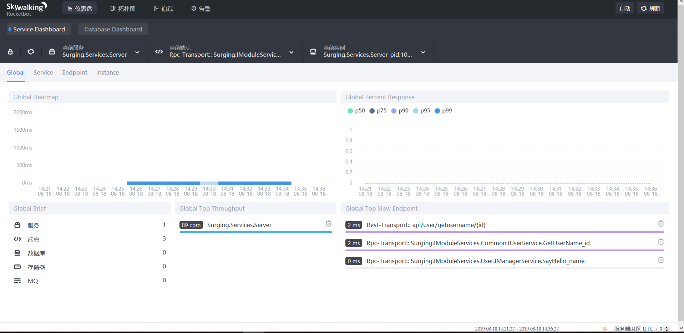The height and width of the screenshot is (333, 684).
Task: Copy the GetUserName_id endpoint name
Action: (661, 242)
